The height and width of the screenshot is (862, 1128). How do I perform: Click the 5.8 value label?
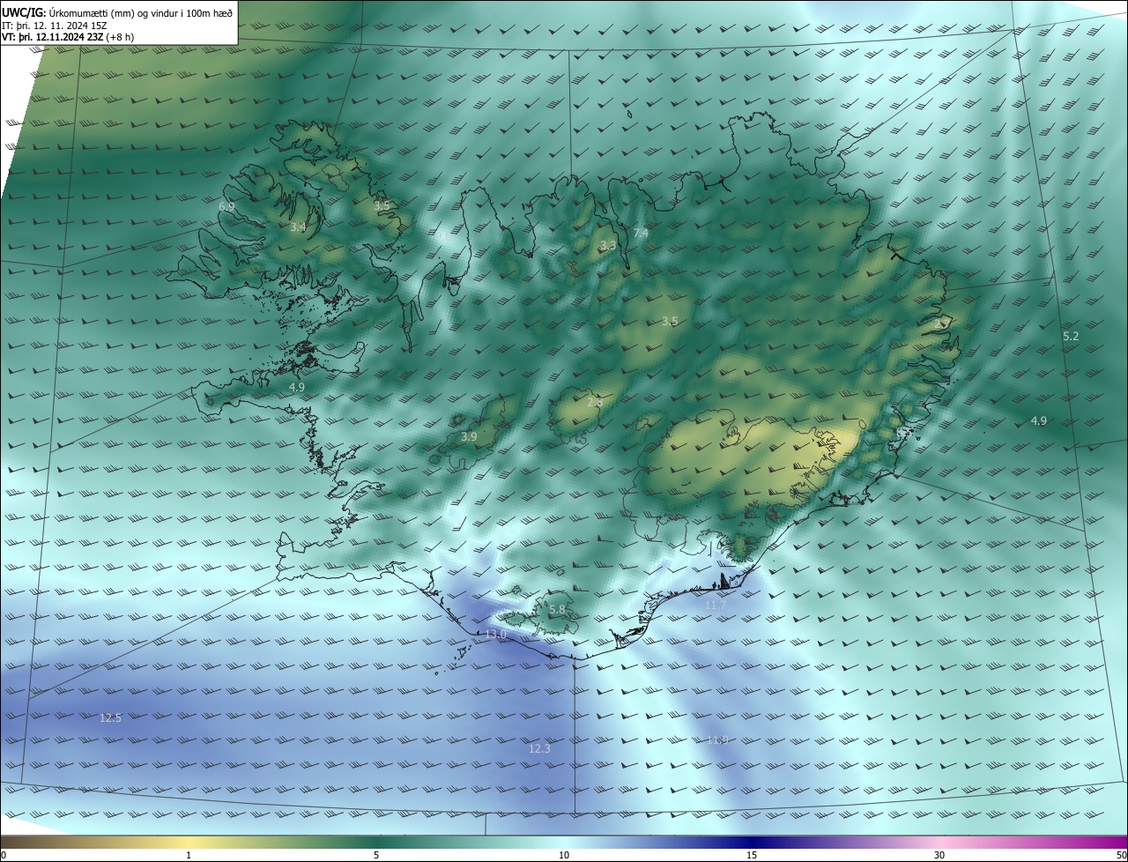coord(557,610)
